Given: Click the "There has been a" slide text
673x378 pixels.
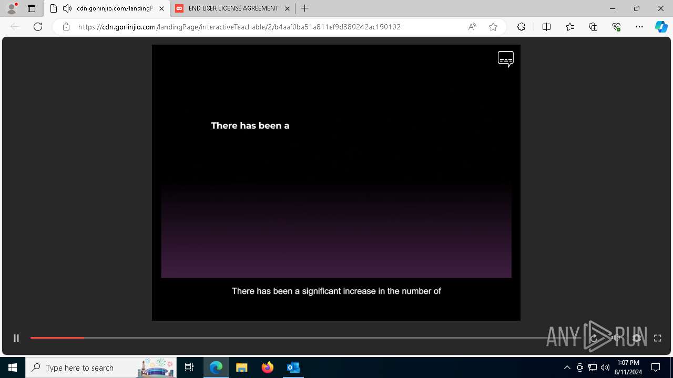Looking at the screenshot, I should tap(250, 125).
